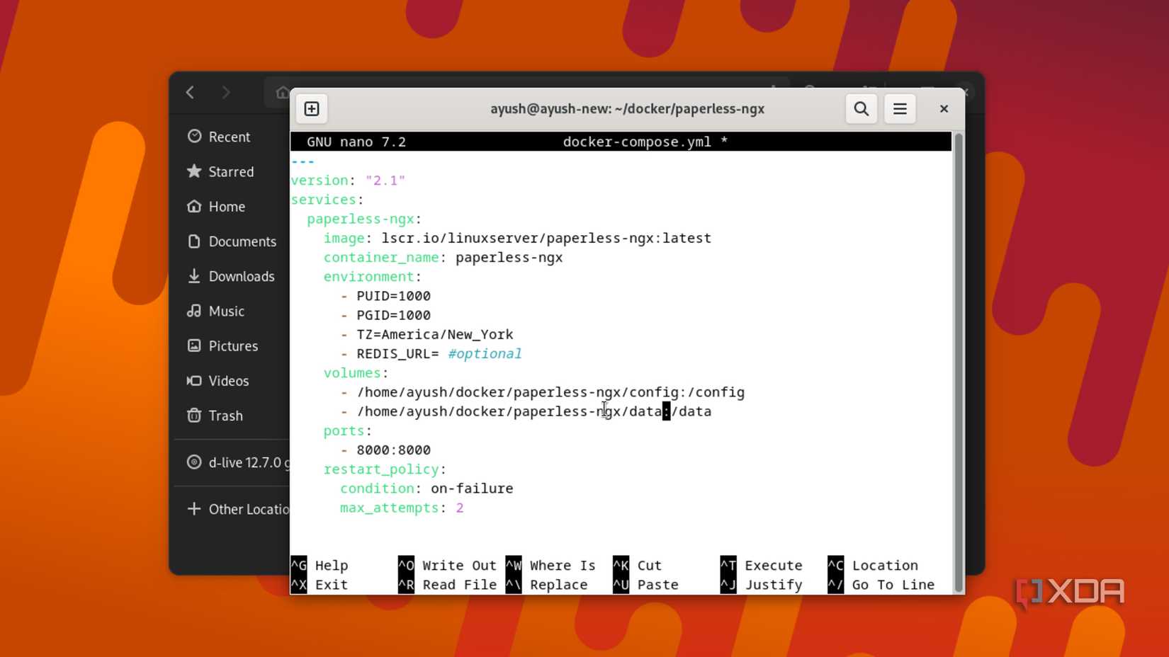Click the Downloads arrow icon
Viewport: 1169px width, 657px height.
tap(194, 275)
